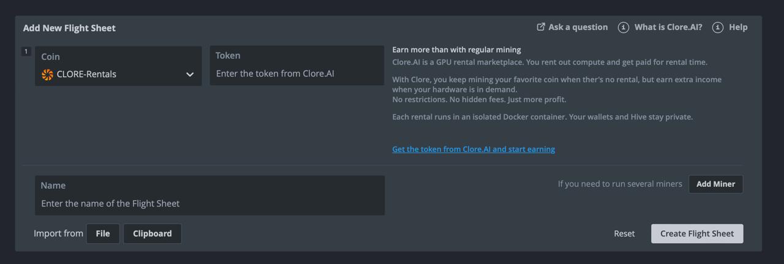The image size is (784, 264).
Task: Reset the flight sheet form
Action: pyautogui.click(x=624, y=233)
